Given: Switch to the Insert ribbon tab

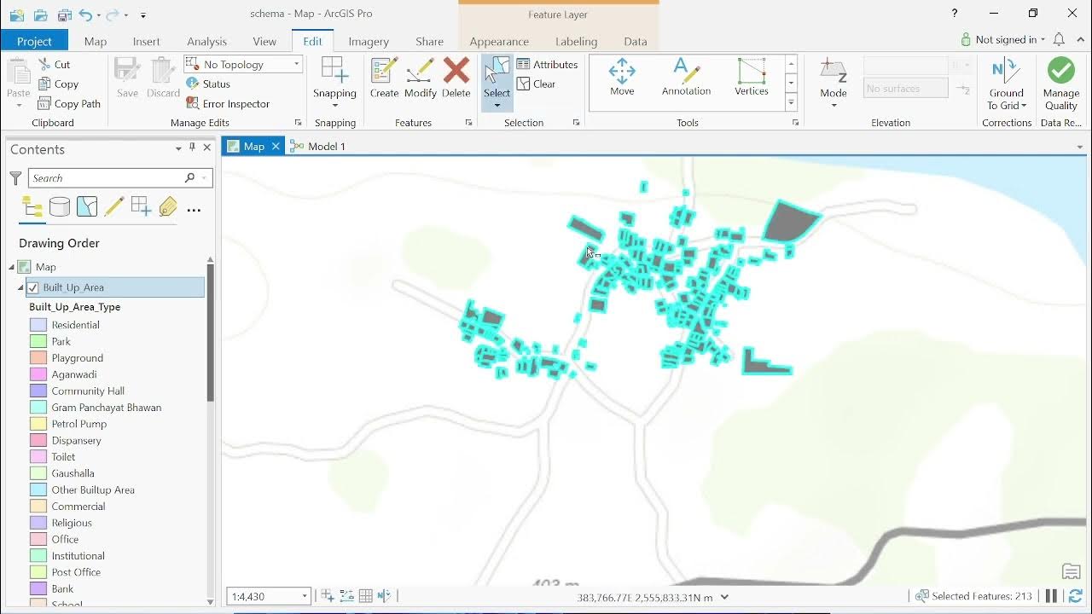Looking at the screenshot, I should coord(146,41).
